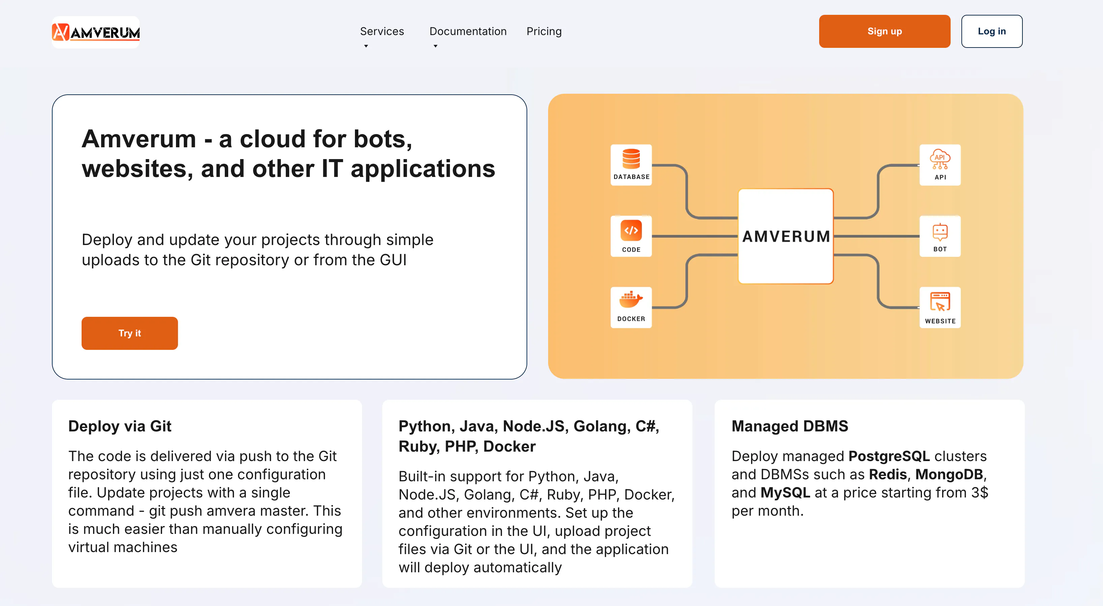Viewport: 1103px width, 606px height.
Task: Click the Sign up button
Action: point(885,31)
